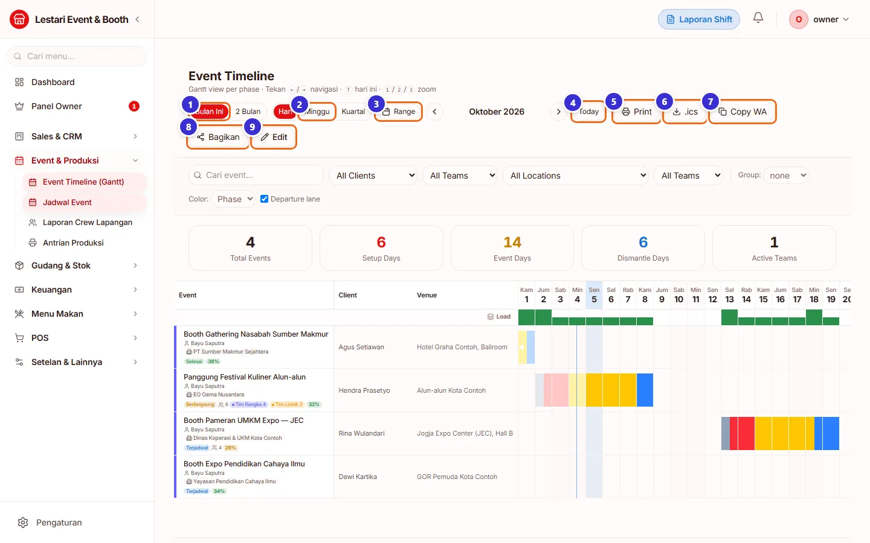Click the Bagikan share button
The image size is (870, 543).
[218, 137]
